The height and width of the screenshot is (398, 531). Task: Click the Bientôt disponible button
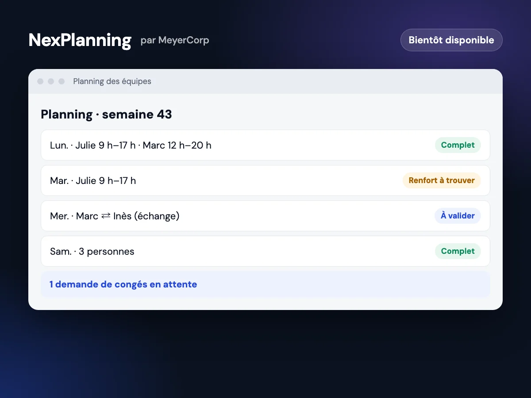(451, 40)
